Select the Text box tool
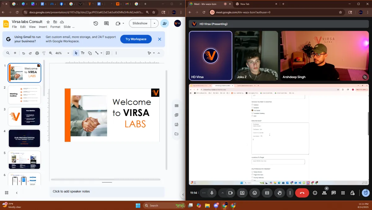Image resolution: width=372 pixels, height=210 pixels. tap(83, 53)
